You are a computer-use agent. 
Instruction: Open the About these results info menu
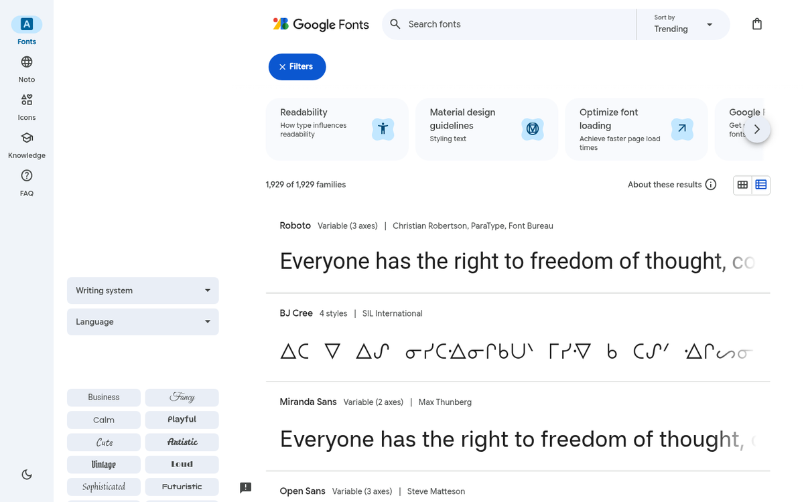(710, 185)
